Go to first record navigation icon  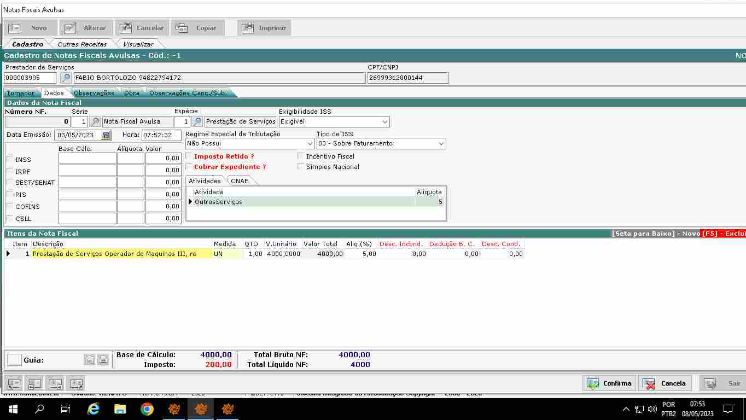click(x=14, y=383)
